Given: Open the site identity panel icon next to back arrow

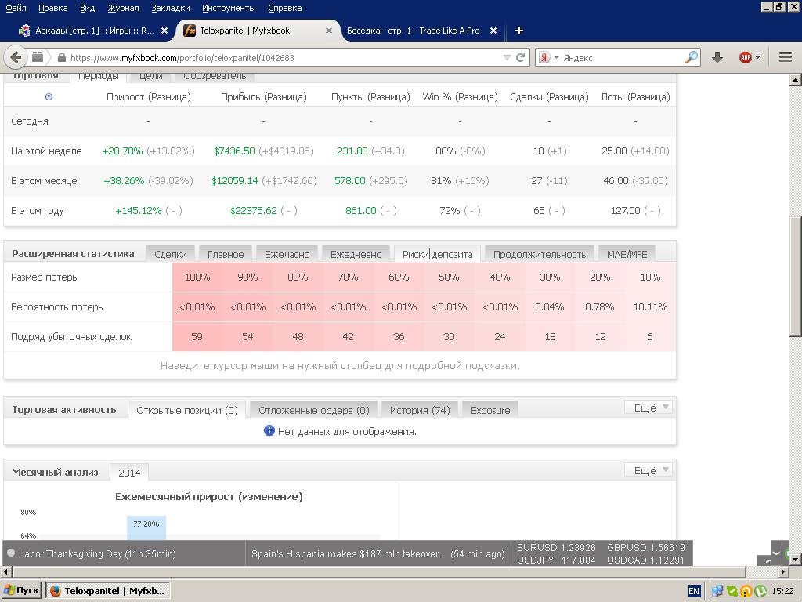Looking at the screenshot, I should pyautogui.click(x=38, y=57).
